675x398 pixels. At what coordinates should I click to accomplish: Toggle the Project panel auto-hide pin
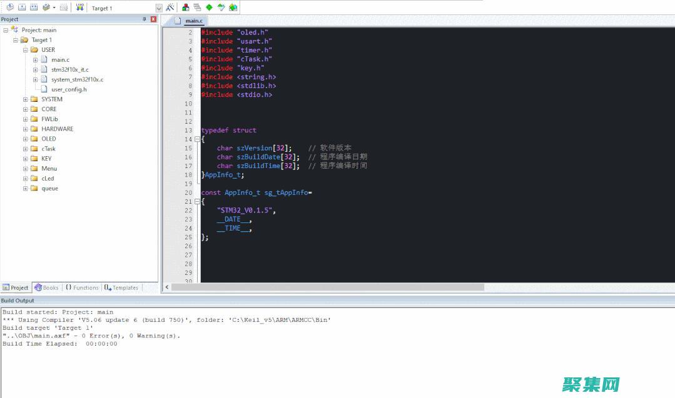145,19
